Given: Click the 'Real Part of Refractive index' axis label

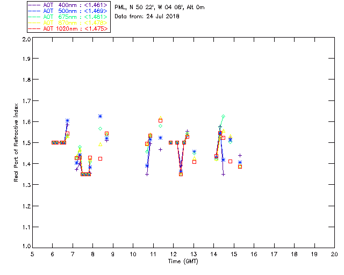Looking at the screenshot, I should 16,142.
